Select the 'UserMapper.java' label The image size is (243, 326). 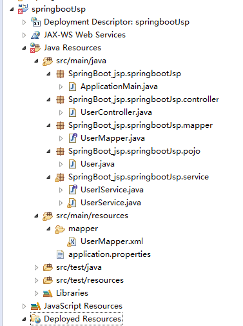113,138
